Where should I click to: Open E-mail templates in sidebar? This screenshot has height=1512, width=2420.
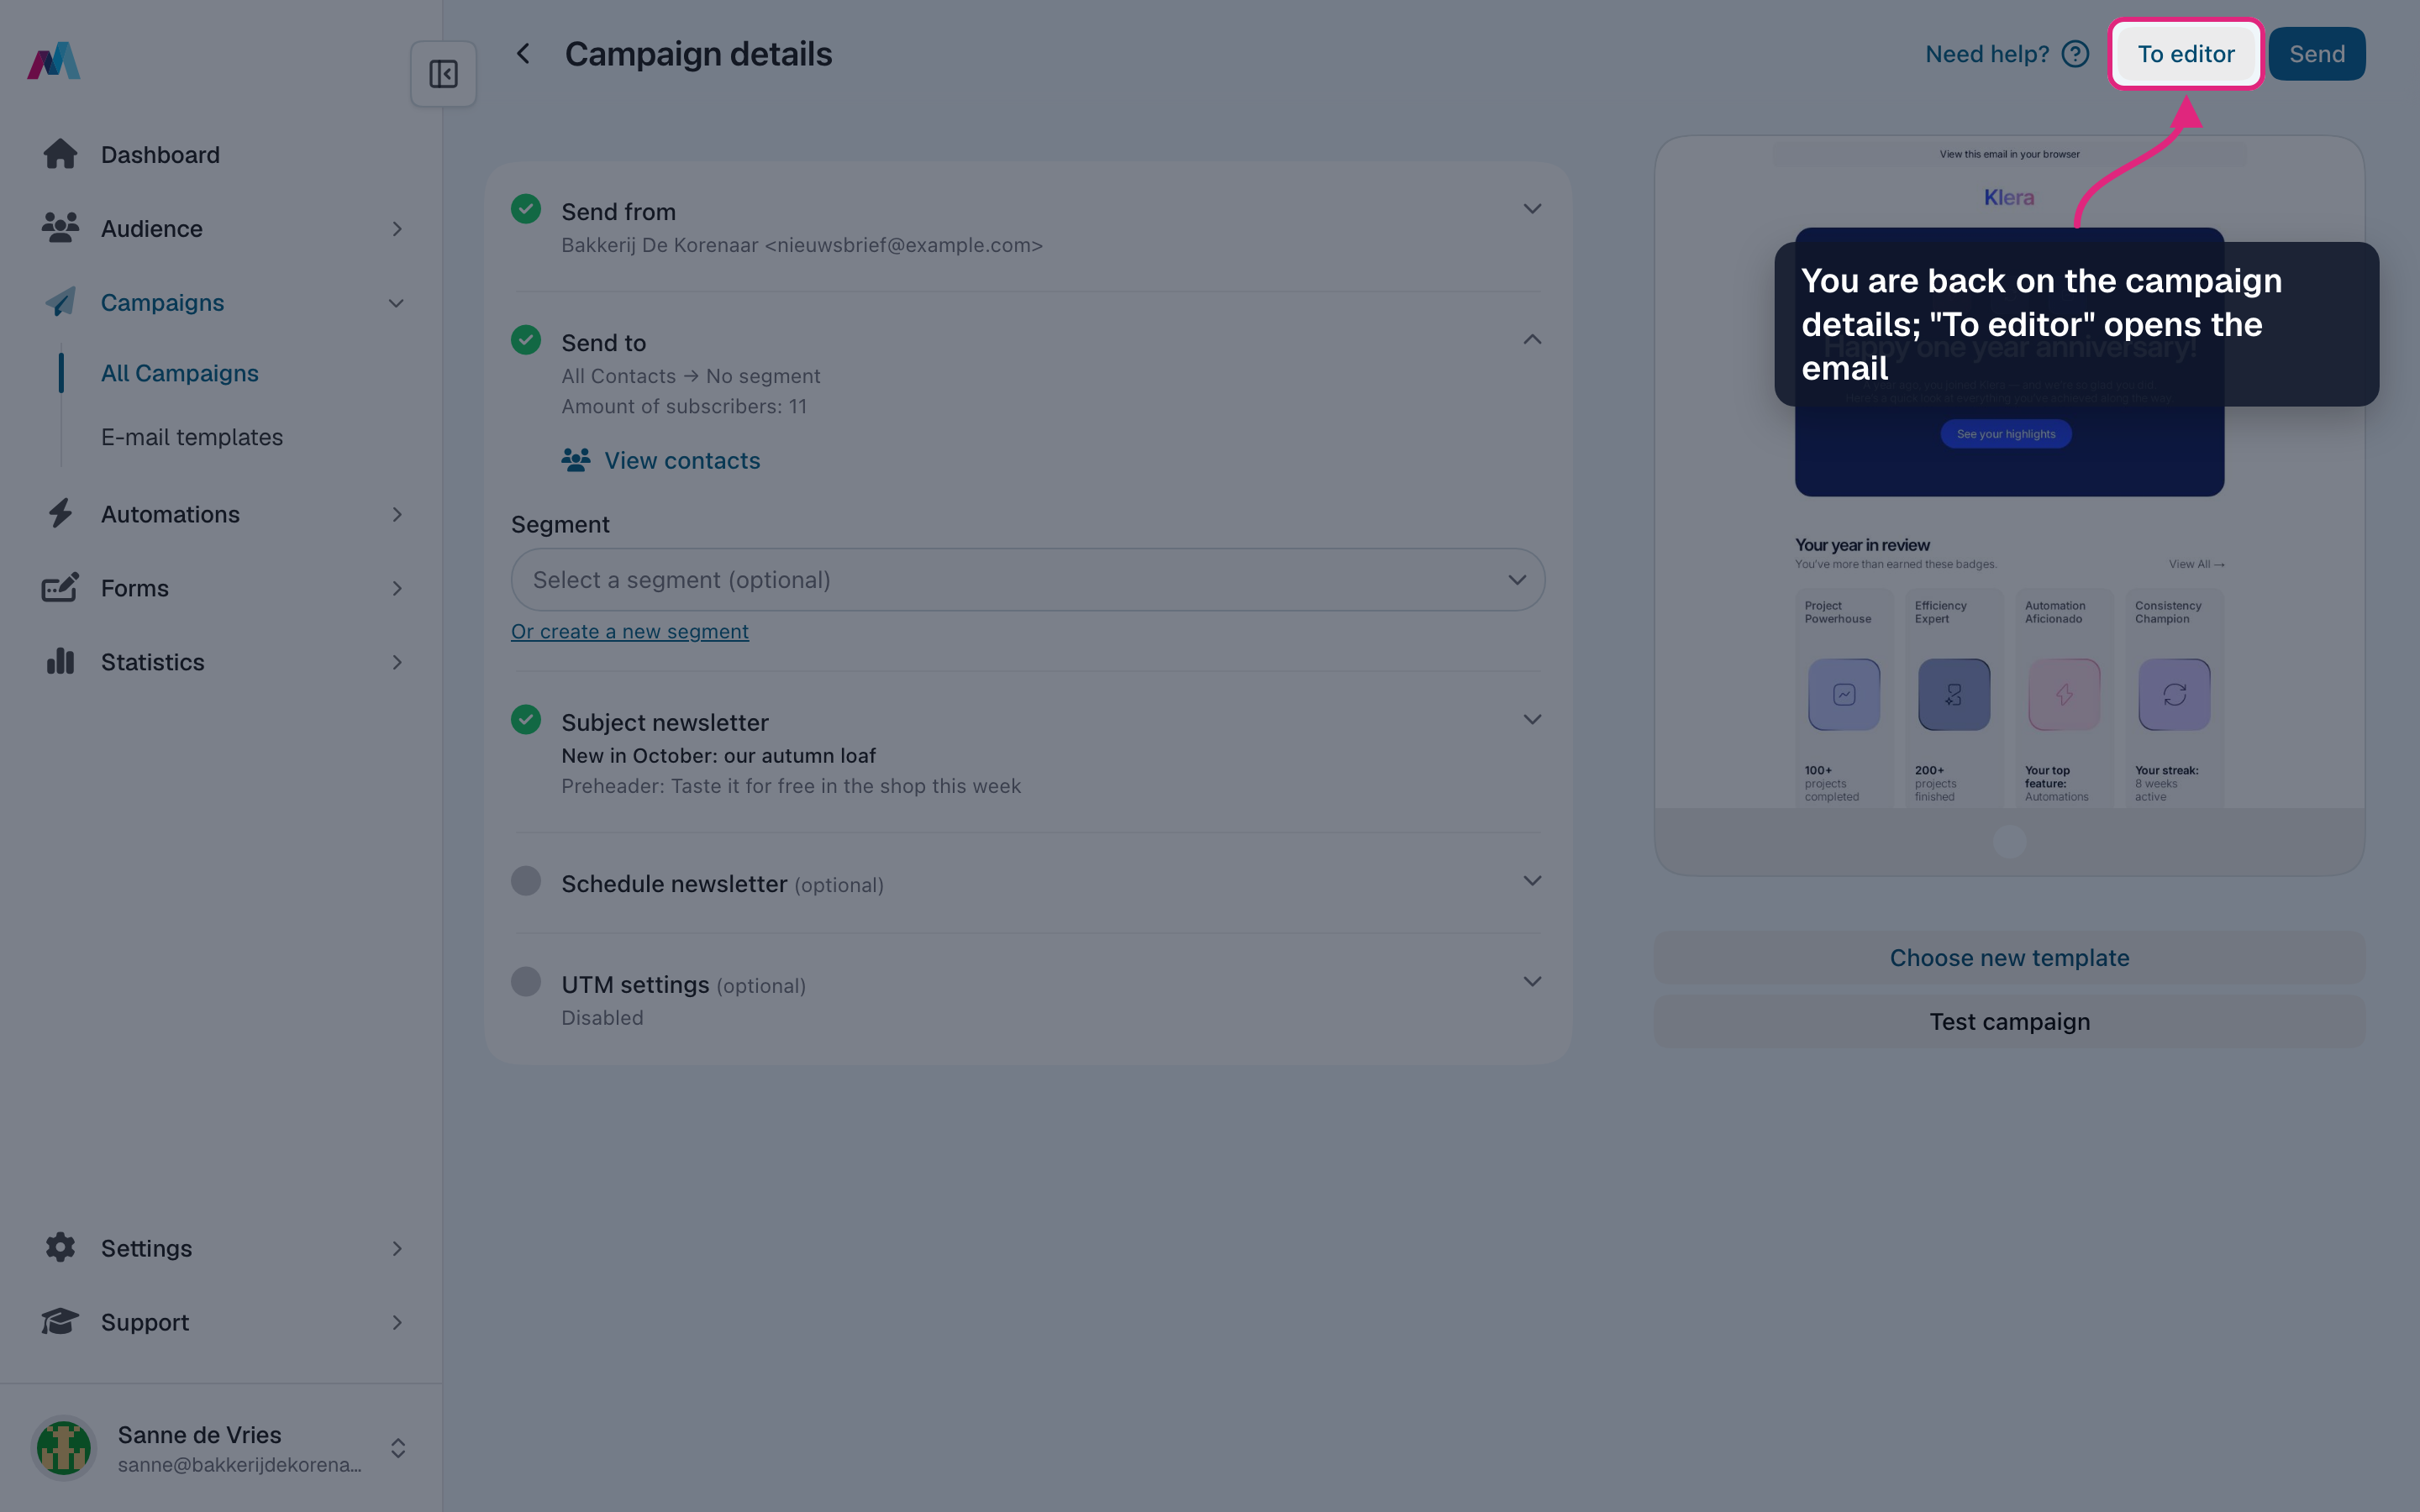tap(192, 437)
